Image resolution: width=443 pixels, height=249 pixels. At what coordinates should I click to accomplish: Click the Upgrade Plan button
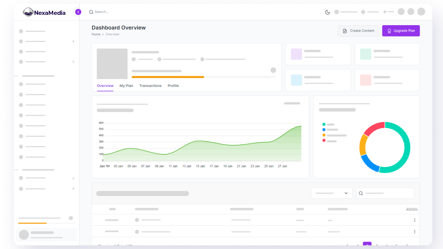[x=401, y=31]
